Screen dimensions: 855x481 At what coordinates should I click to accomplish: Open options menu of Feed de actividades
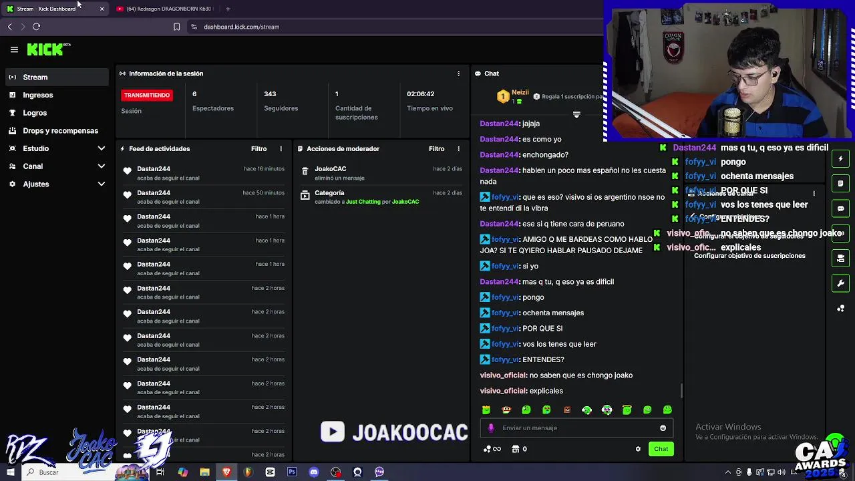point(281,149)
